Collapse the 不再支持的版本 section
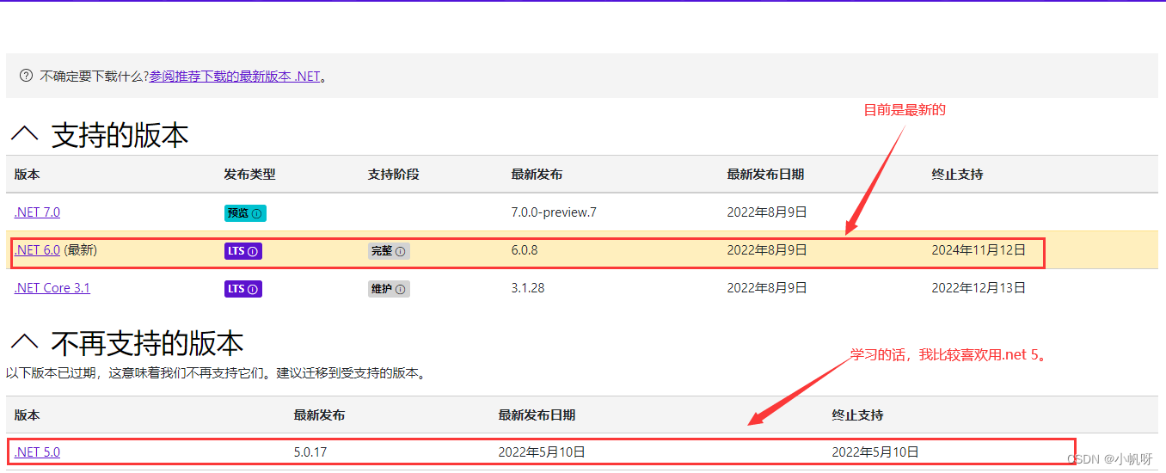1166x473 pixels. point(24,343)
